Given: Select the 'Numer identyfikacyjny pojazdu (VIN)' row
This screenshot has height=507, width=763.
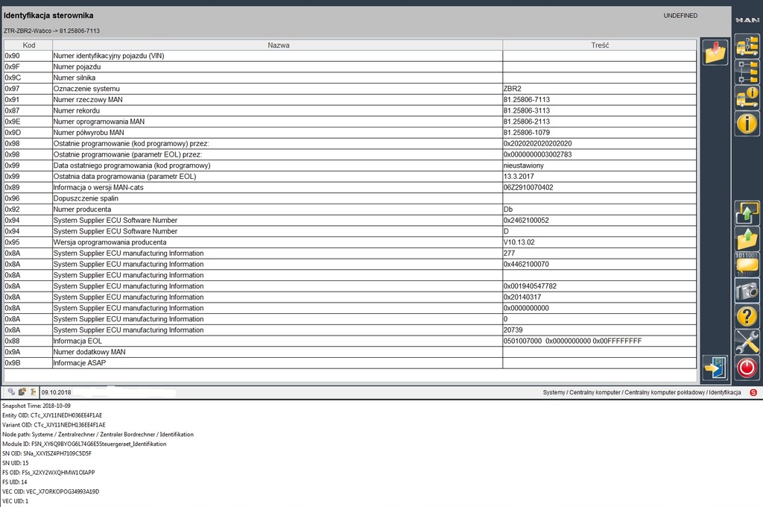Looking at the screenshot, I should coord(350,56).
